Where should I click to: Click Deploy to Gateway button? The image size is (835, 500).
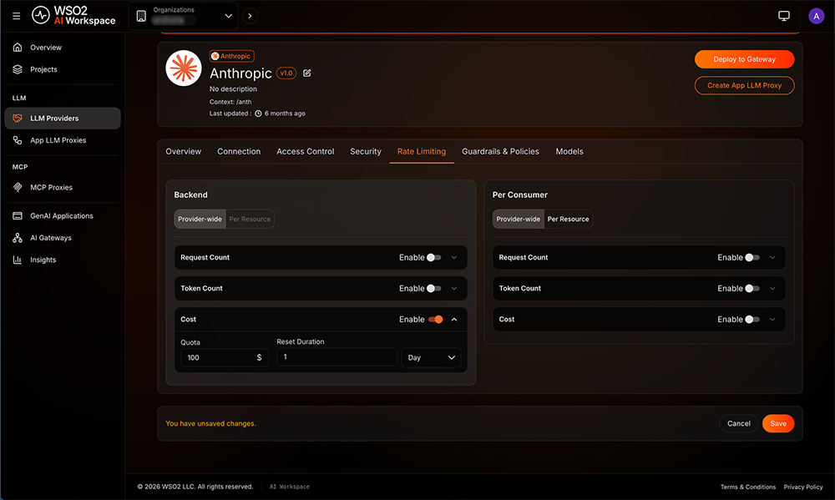coord(744,59)
